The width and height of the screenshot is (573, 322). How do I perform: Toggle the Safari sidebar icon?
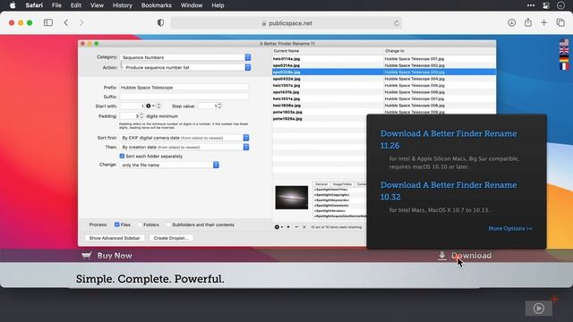click(x=48, y=22)
